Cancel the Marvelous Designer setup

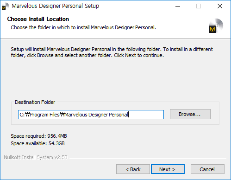(x=207, y=169)
